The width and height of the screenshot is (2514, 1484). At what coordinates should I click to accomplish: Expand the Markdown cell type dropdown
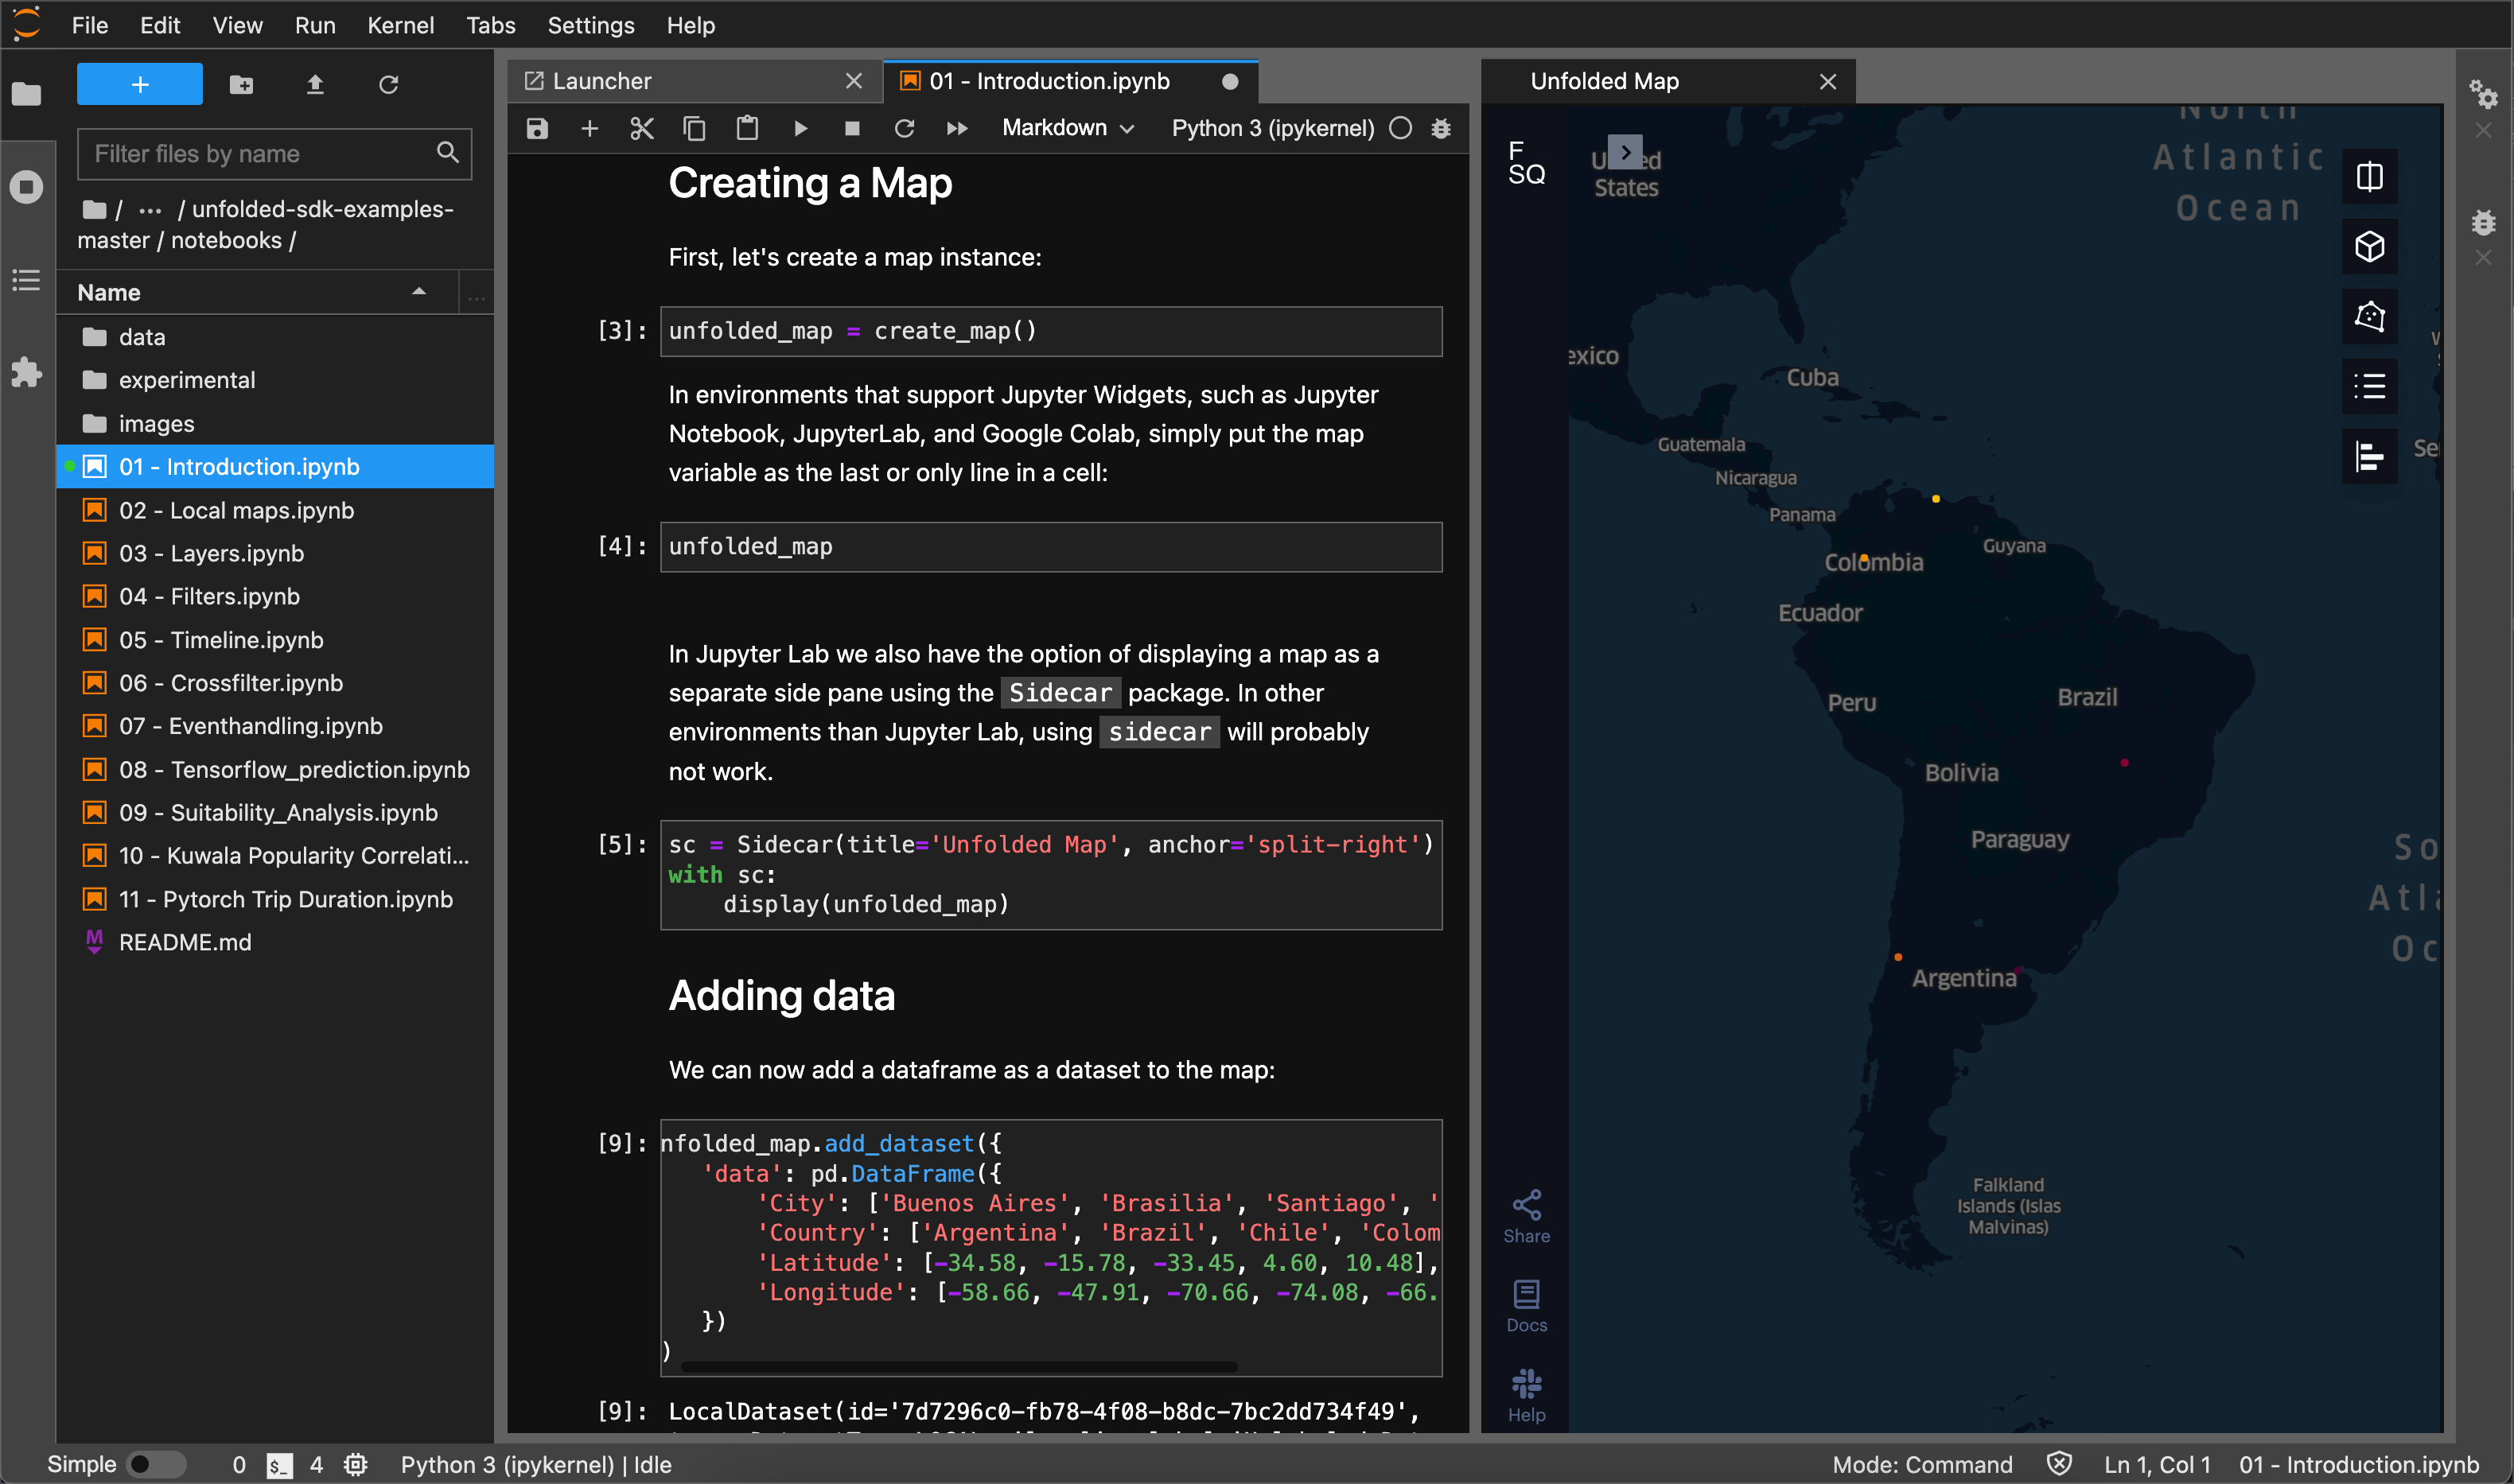click(1067, 129)
